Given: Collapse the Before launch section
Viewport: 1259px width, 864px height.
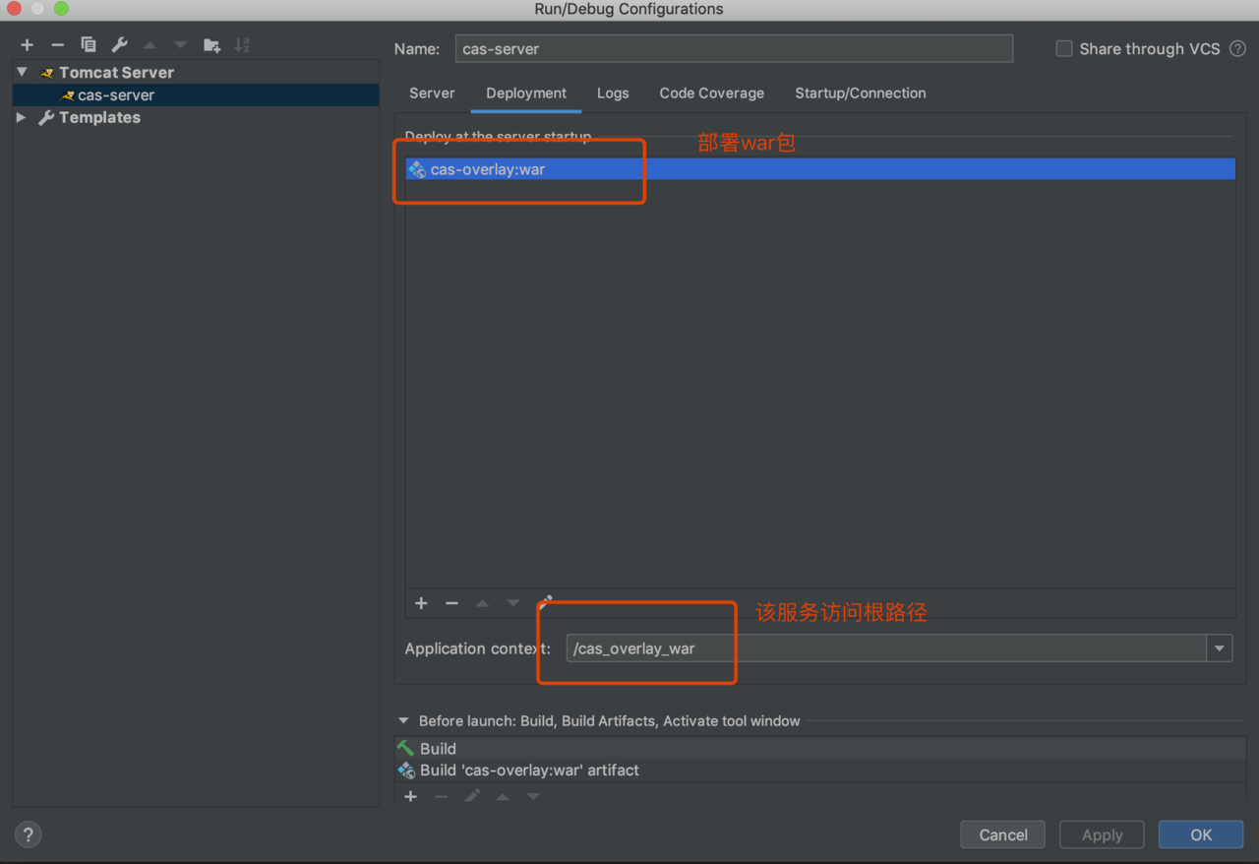Looking at the screenshot, I should pyautogui.click(x=403, y=721).
